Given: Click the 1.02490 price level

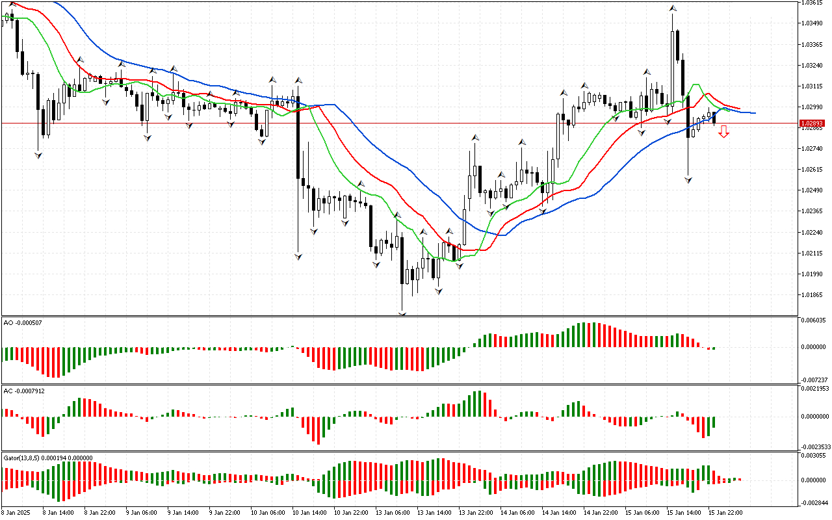Looking at the screenshot, I should [x=812, y=190].
